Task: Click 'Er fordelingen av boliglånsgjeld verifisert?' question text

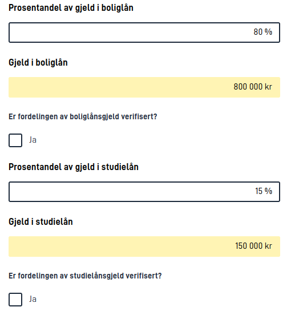Action: [83, 117]
